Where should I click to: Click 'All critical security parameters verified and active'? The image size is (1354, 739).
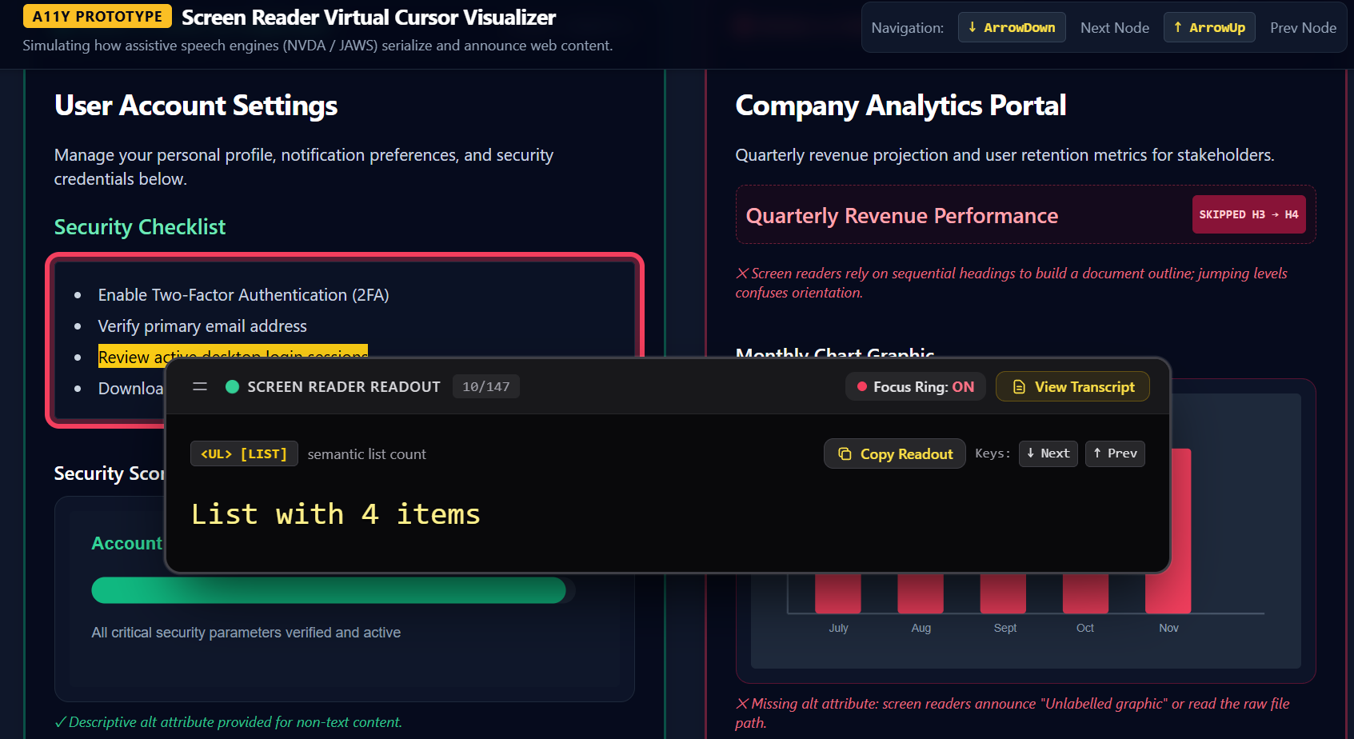(246, 633)
